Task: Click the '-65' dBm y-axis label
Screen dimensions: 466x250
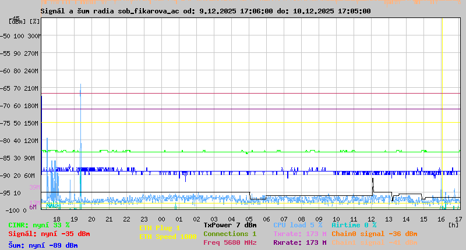Action: [x=5, y=88]
